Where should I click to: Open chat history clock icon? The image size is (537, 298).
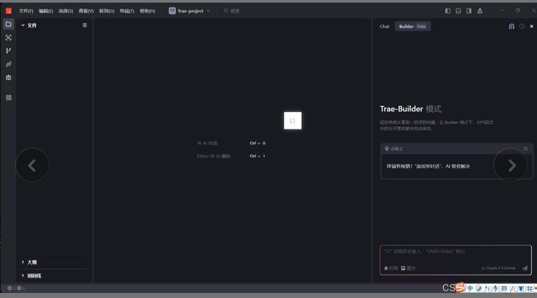tap(521, 26)
